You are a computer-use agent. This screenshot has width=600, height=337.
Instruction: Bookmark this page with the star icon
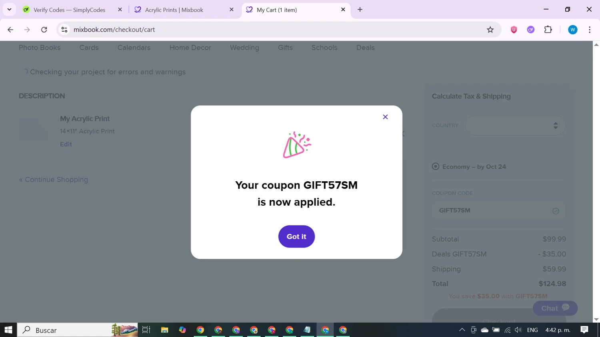tap(490, 30)
